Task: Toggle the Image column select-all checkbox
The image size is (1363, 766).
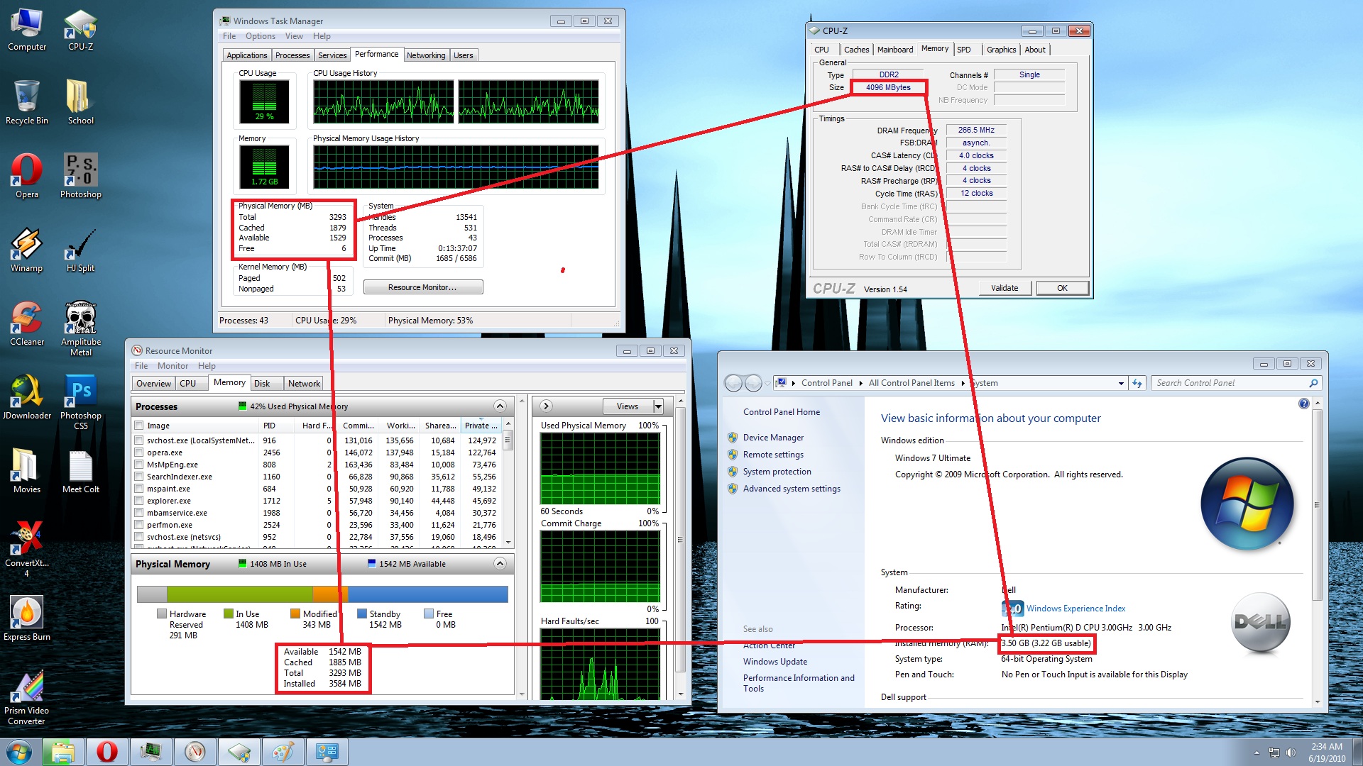Action: click(x=139, y=426)
